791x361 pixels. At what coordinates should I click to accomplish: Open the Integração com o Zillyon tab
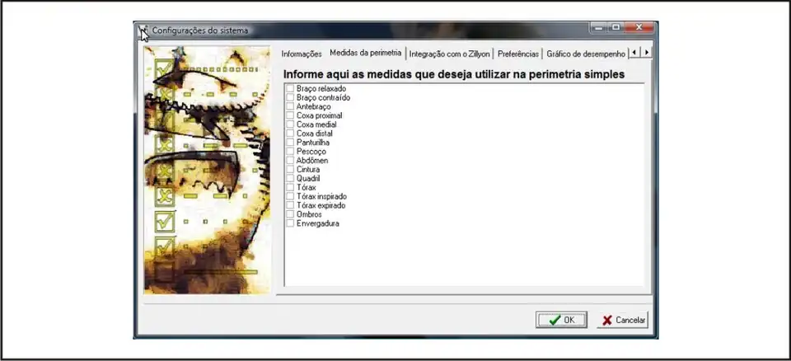[x=450, y=54]
